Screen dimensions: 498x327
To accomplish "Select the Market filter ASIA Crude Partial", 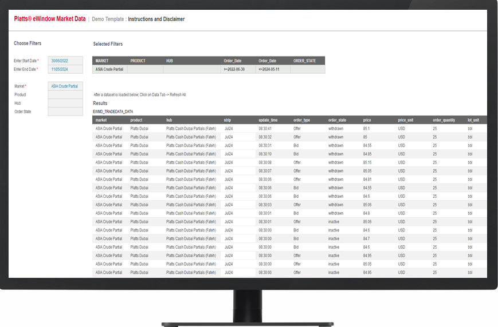I will coord(65,86).
